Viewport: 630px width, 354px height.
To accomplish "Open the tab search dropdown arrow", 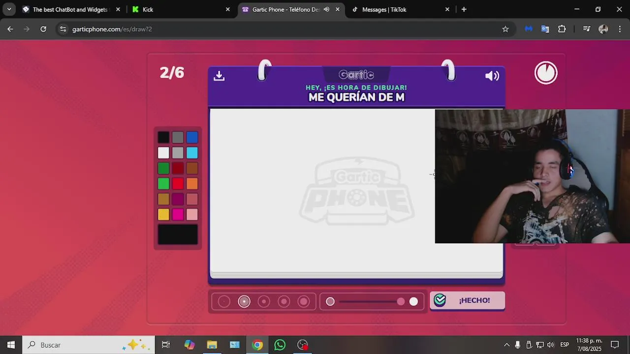I will pos(9,9).
